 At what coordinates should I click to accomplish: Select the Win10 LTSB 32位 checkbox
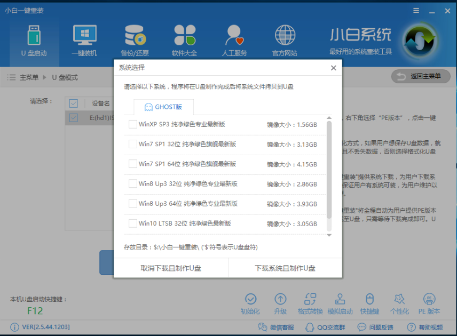click(133, 223)
